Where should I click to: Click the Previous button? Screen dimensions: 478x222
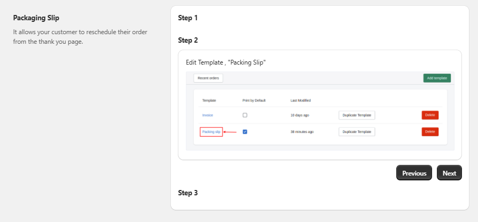coord(414,173)
